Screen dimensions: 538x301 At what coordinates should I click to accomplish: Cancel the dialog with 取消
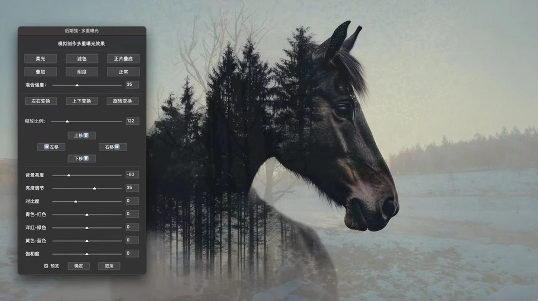click(109, 266)
